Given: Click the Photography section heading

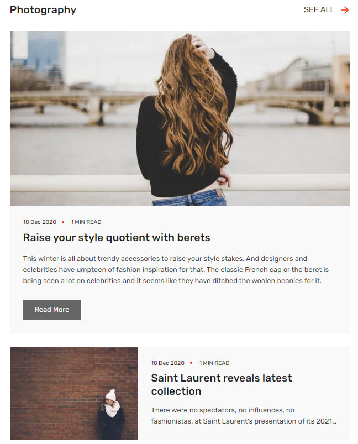Looking at the screenshot, I should (x=43, y=10).
